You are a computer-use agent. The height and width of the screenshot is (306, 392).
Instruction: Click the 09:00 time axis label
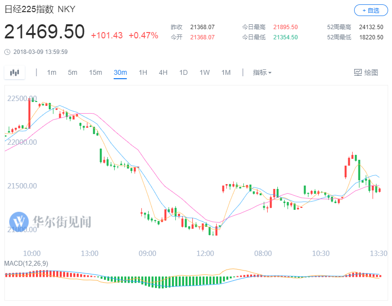pos(147,254)
